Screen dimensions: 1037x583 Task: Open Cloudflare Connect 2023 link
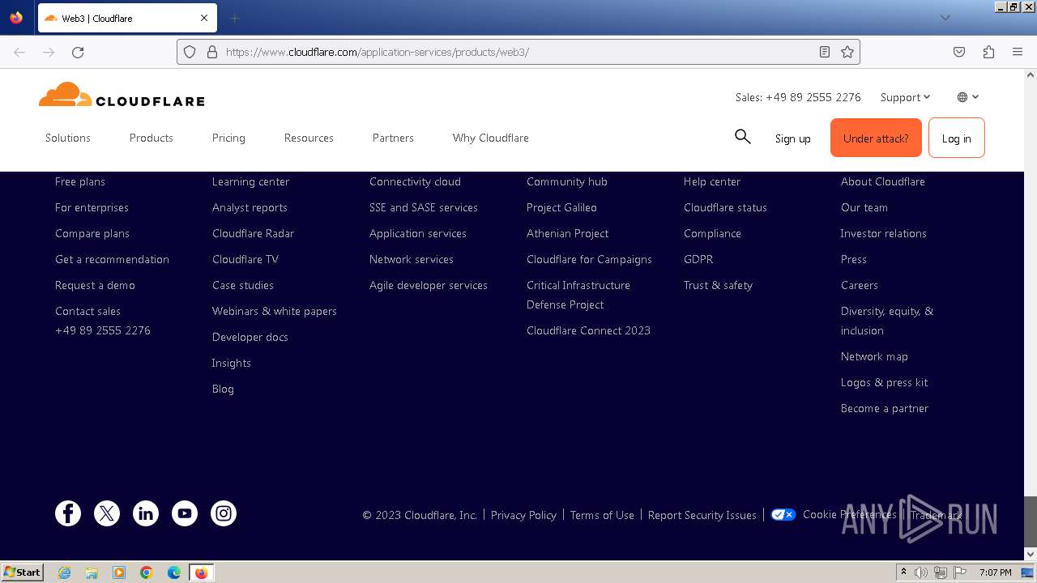click(588, 330)
